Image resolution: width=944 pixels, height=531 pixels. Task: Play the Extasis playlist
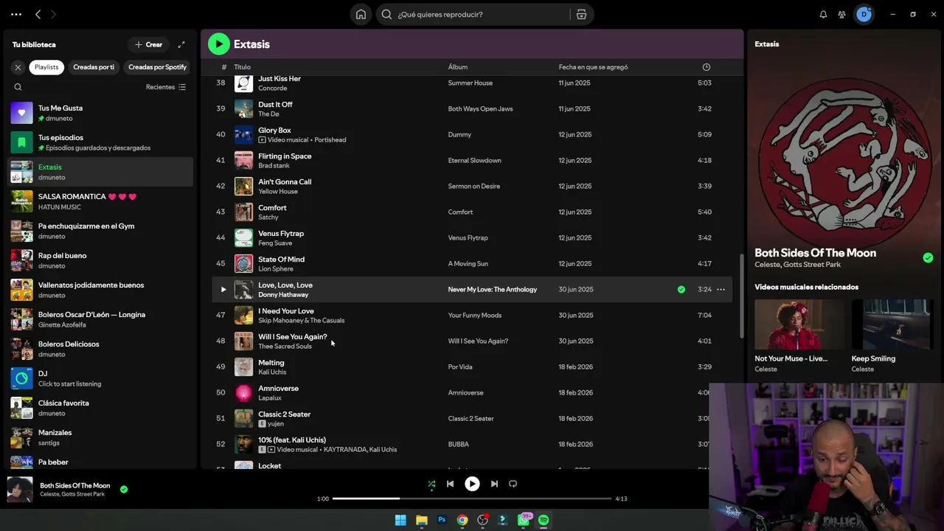(x=218, y=44)
